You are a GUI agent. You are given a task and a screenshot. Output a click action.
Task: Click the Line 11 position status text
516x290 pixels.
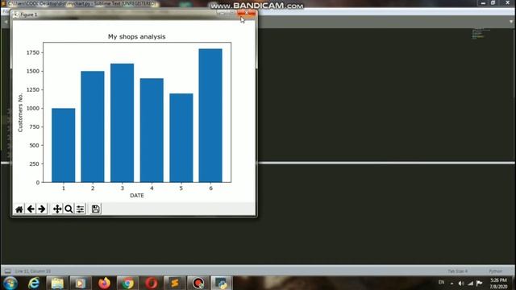pos(33,271)
